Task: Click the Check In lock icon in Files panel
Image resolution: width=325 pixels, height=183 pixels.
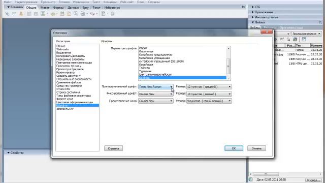Action: [x=288, y=39]
